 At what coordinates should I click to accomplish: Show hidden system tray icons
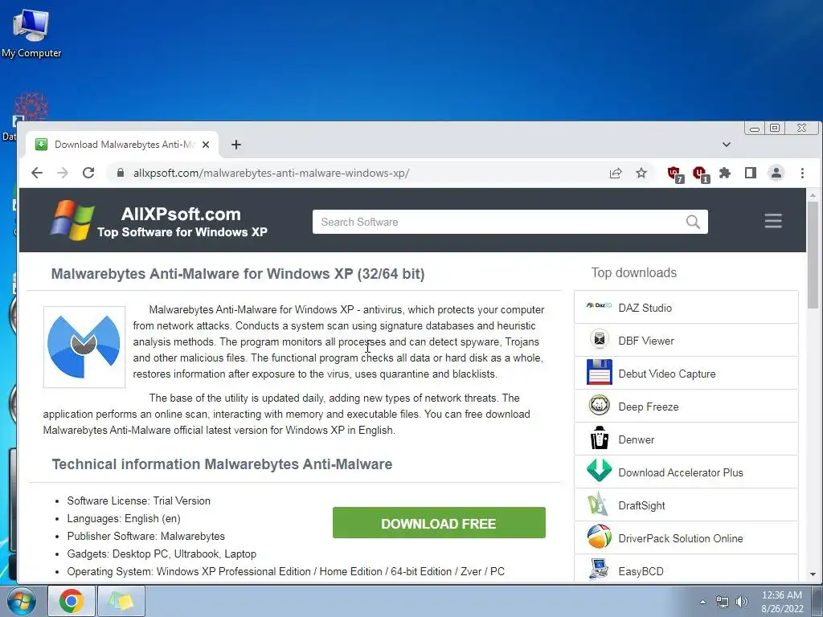(702, 602)
